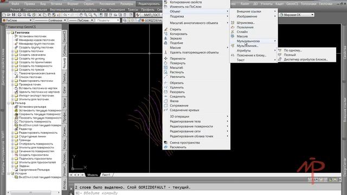Open the Трассы side tab in navigator
Viewport: 347px width, 195px height.
coord(65,103)
